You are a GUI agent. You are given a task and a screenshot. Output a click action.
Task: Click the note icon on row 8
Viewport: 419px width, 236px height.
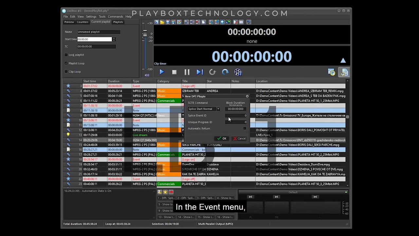[68, 110]
